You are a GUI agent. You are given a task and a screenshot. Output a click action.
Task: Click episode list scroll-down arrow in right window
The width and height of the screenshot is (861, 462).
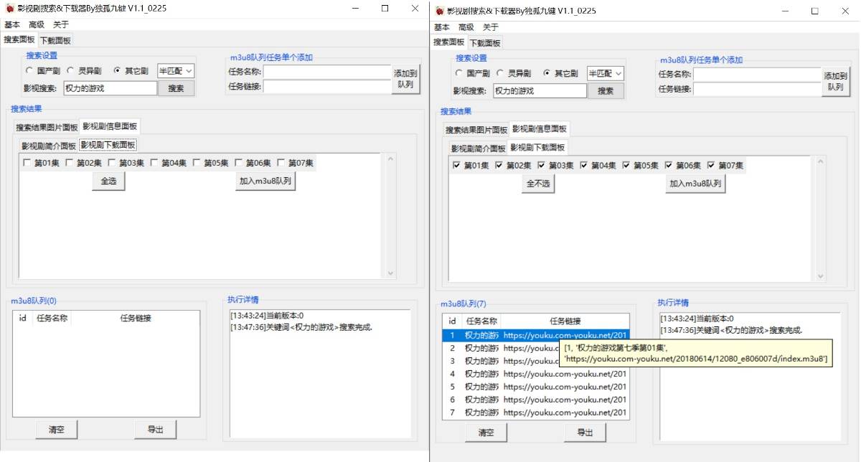(820, 276)
